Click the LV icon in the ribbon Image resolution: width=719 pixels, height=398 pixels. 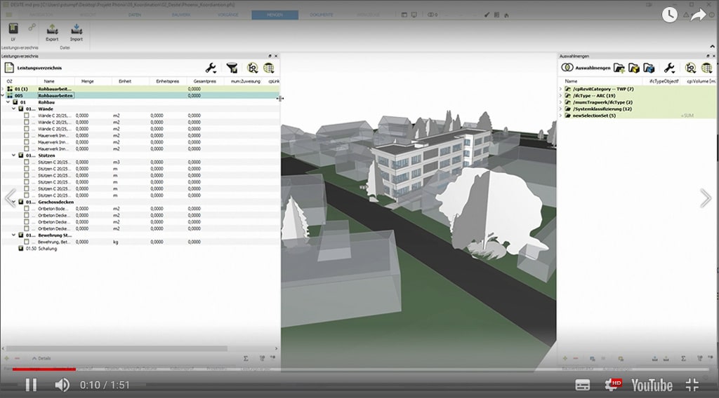pos(13,29)
